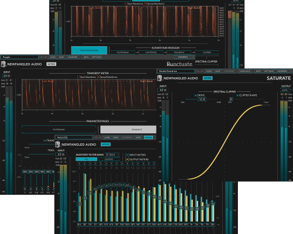Click the INPUT gain field in Saturate

click(x=163, y=90)
